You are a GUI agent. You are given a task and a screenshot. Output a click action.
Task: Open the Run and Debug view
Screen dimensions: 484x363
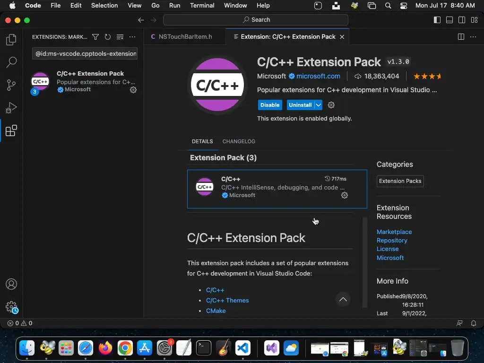pyautogui.click(x=11, y=108)
